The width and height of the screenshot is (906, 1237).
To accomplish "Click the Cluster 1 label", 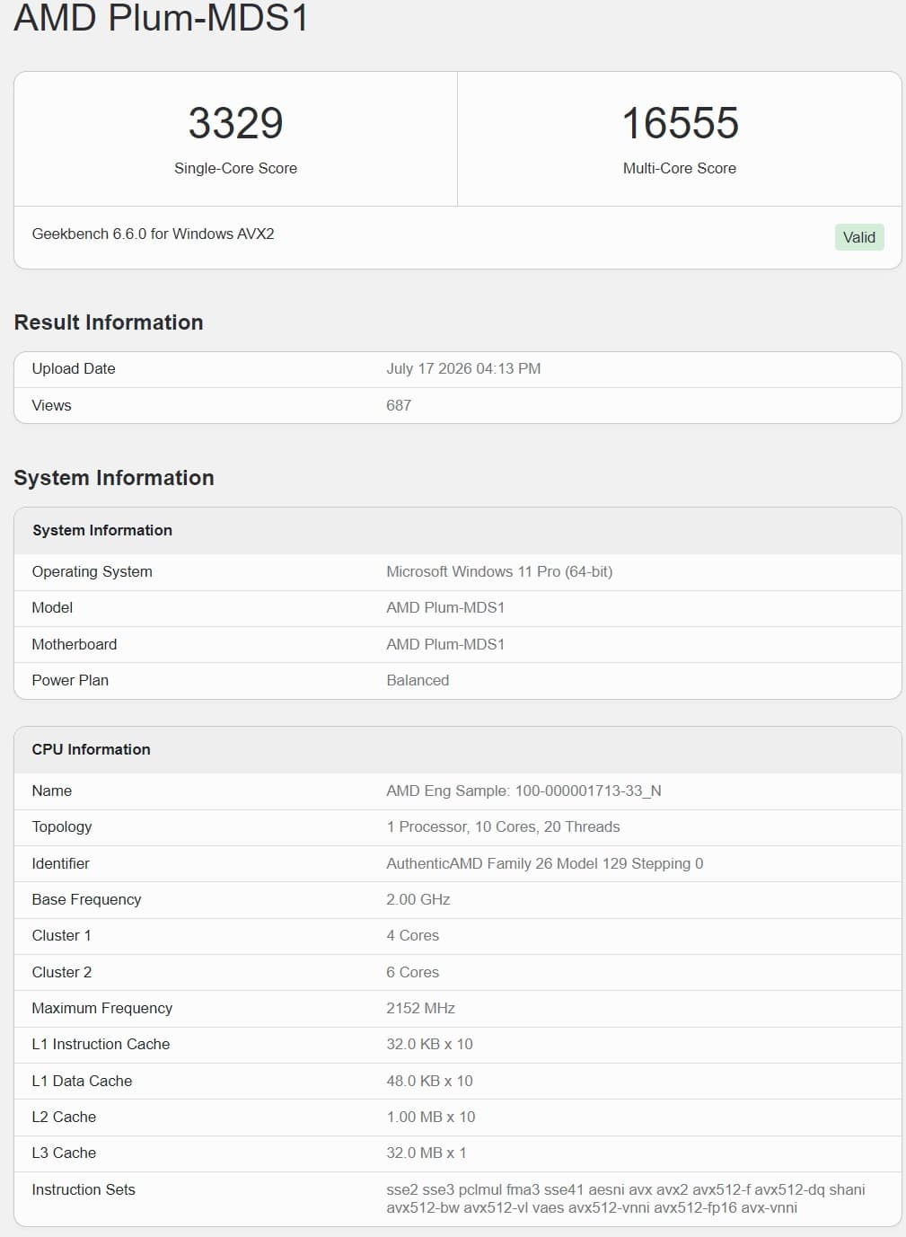I will tap(62, 935).
